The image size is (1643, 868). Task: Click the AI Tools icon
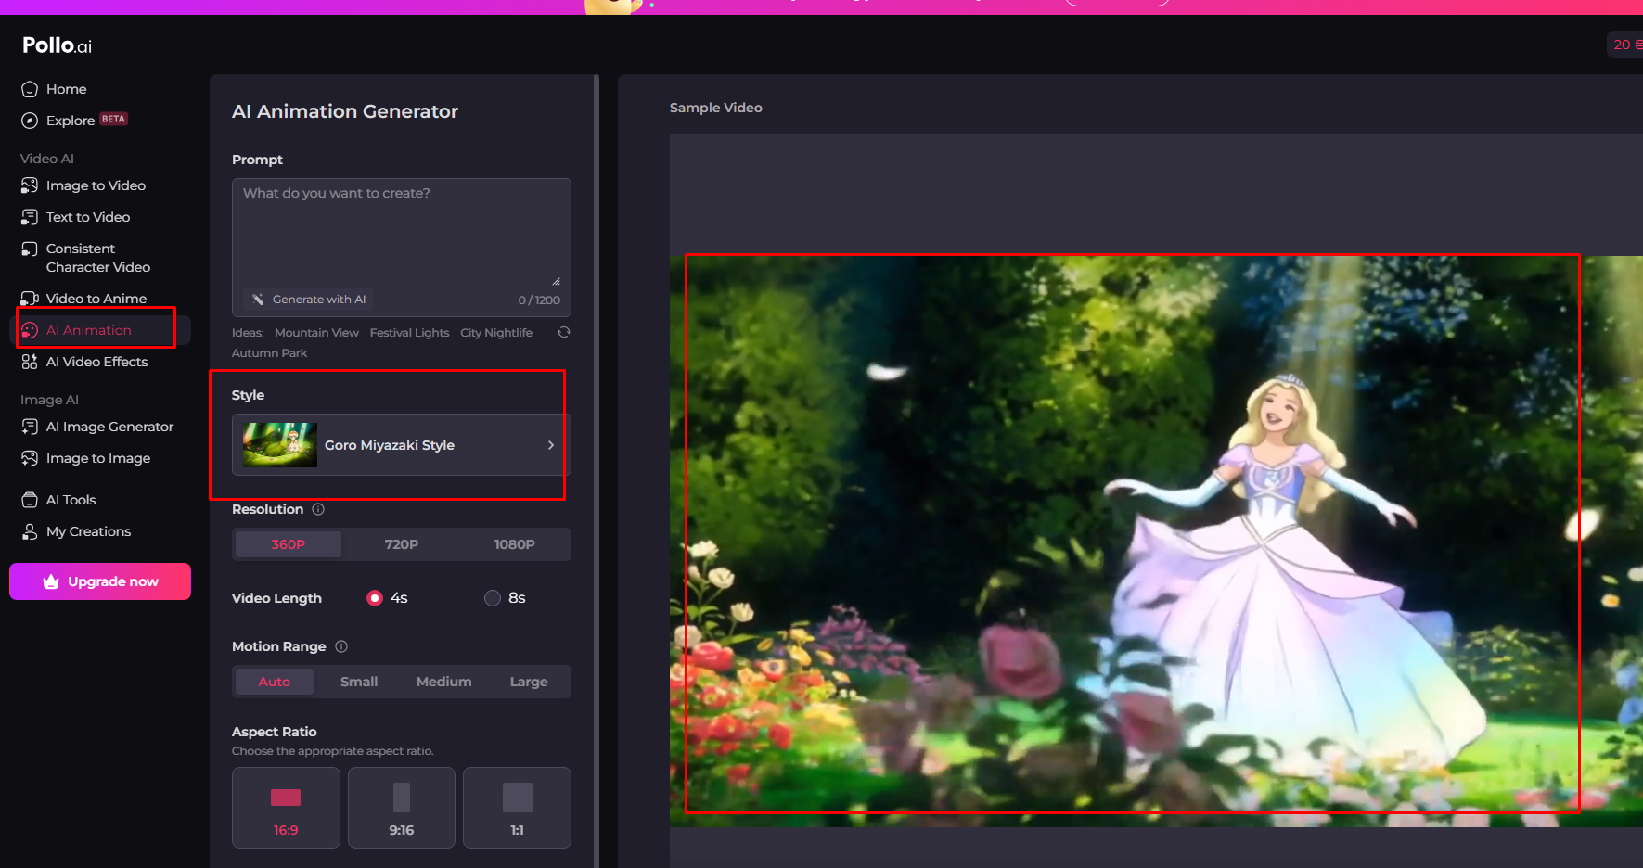(x=30, y=500)
